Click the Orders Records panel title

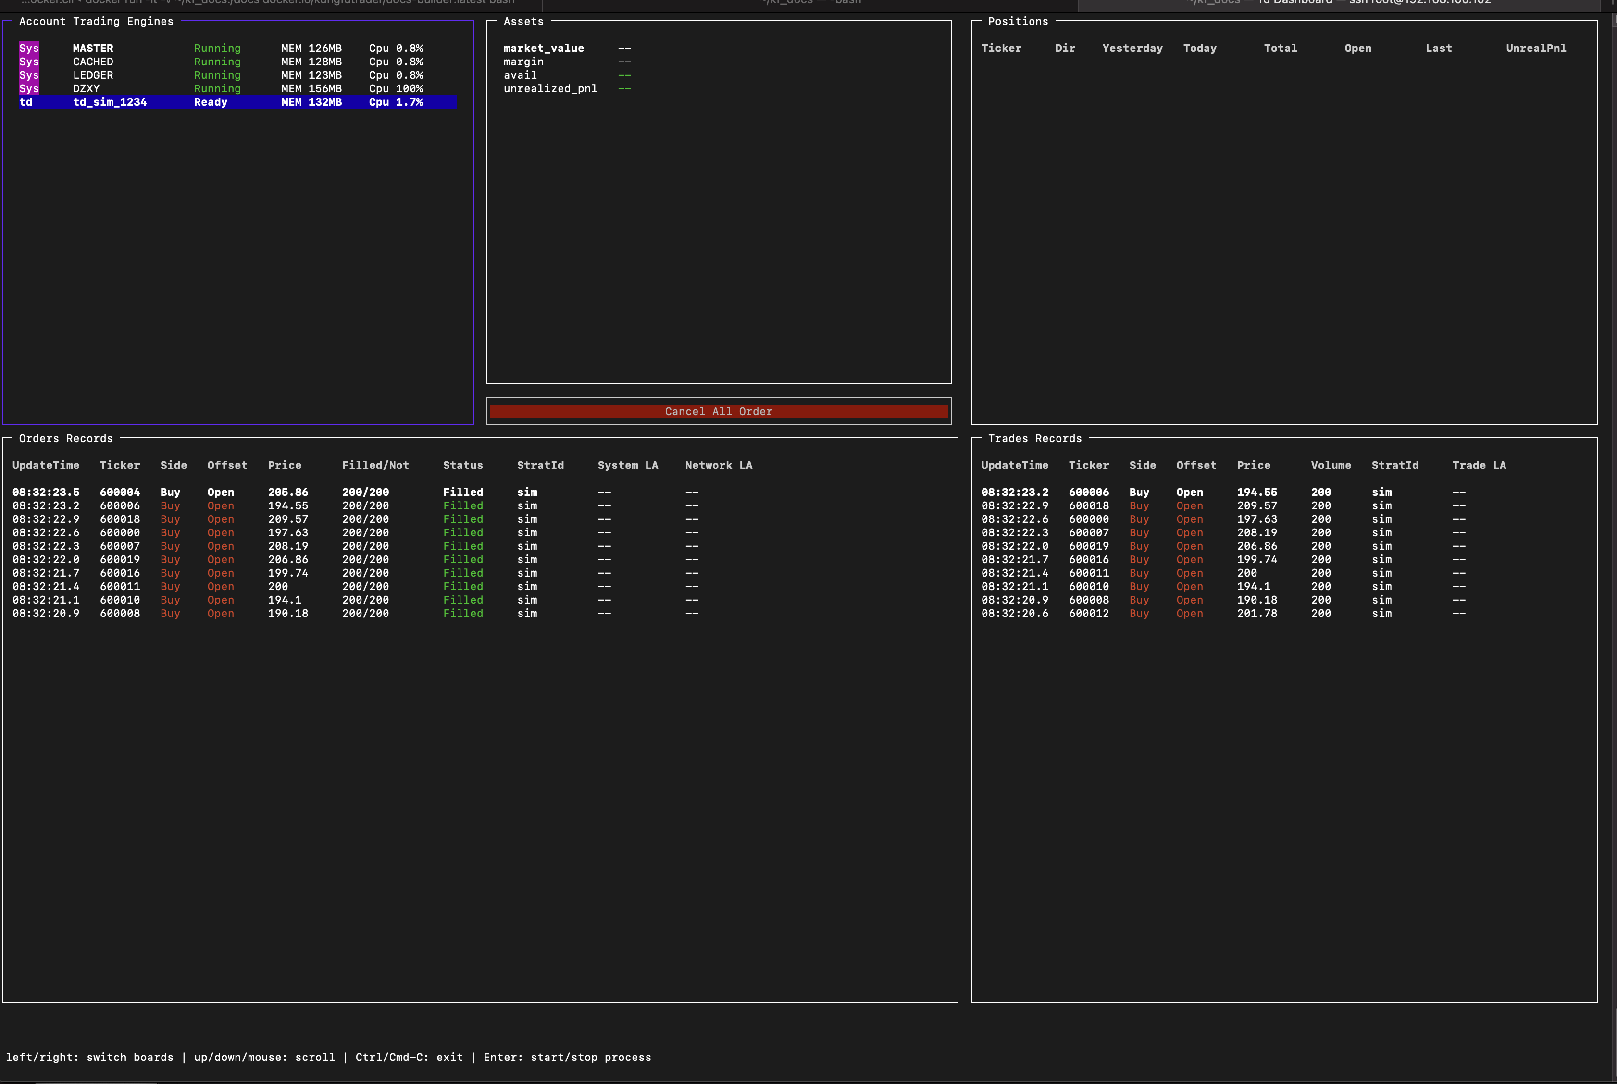[66, 438]
